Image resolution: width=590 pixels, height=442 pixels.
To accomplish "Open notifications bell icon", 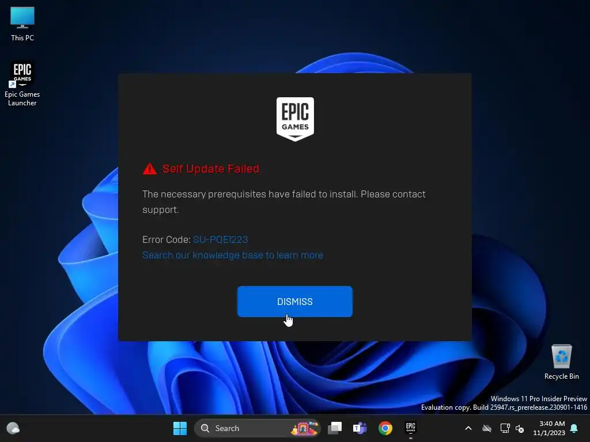I will 574,428.
